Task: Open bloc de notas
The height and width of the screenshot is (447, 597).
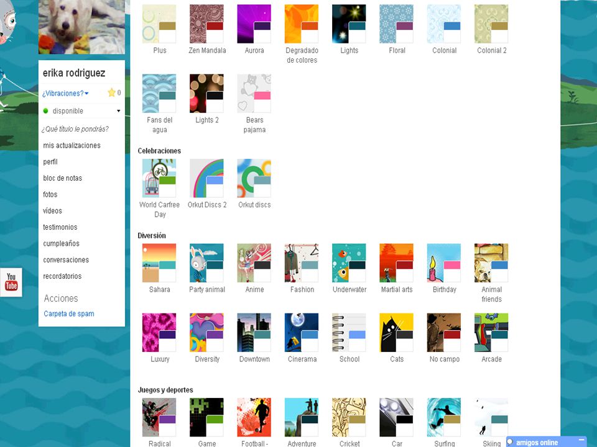Action: [x=62, y=178]
